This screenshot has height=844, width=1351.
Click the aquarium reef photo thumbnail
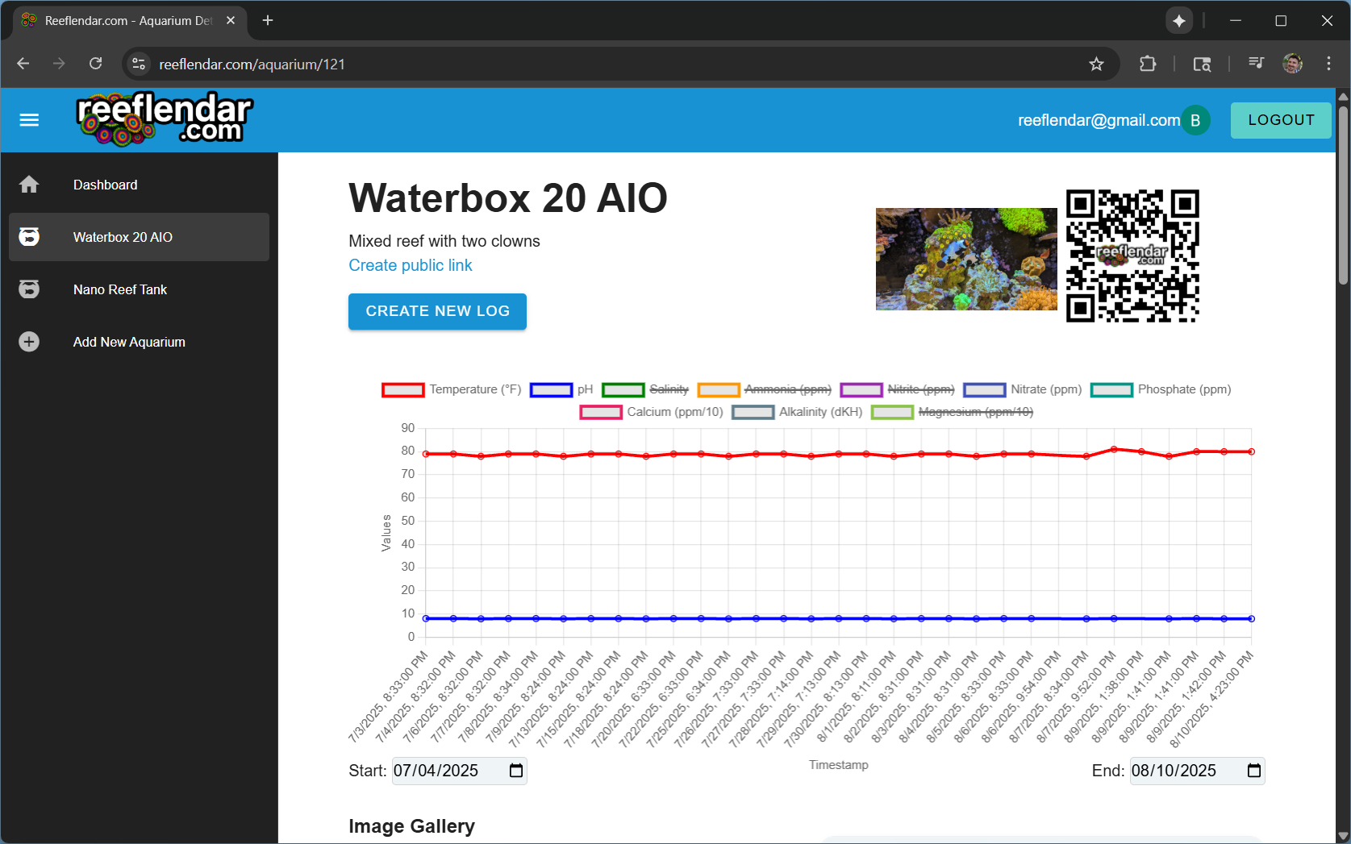click(x=966, y=259)
